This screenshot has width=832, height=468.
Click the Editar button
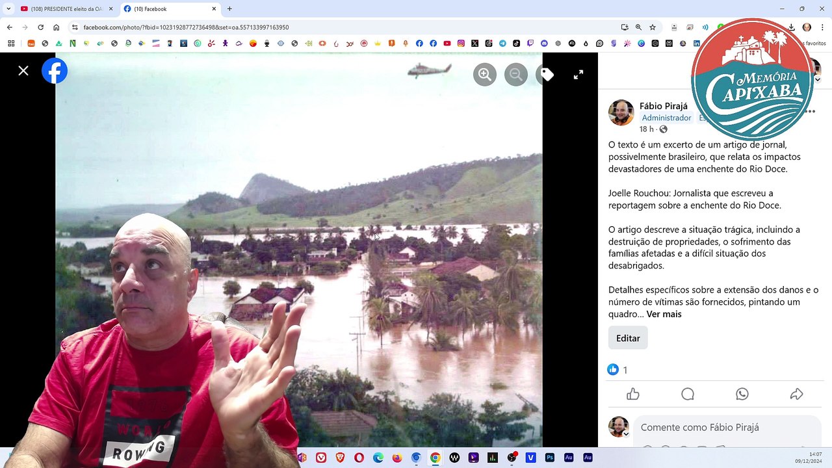pyautogui.click(x=628, y=338)
